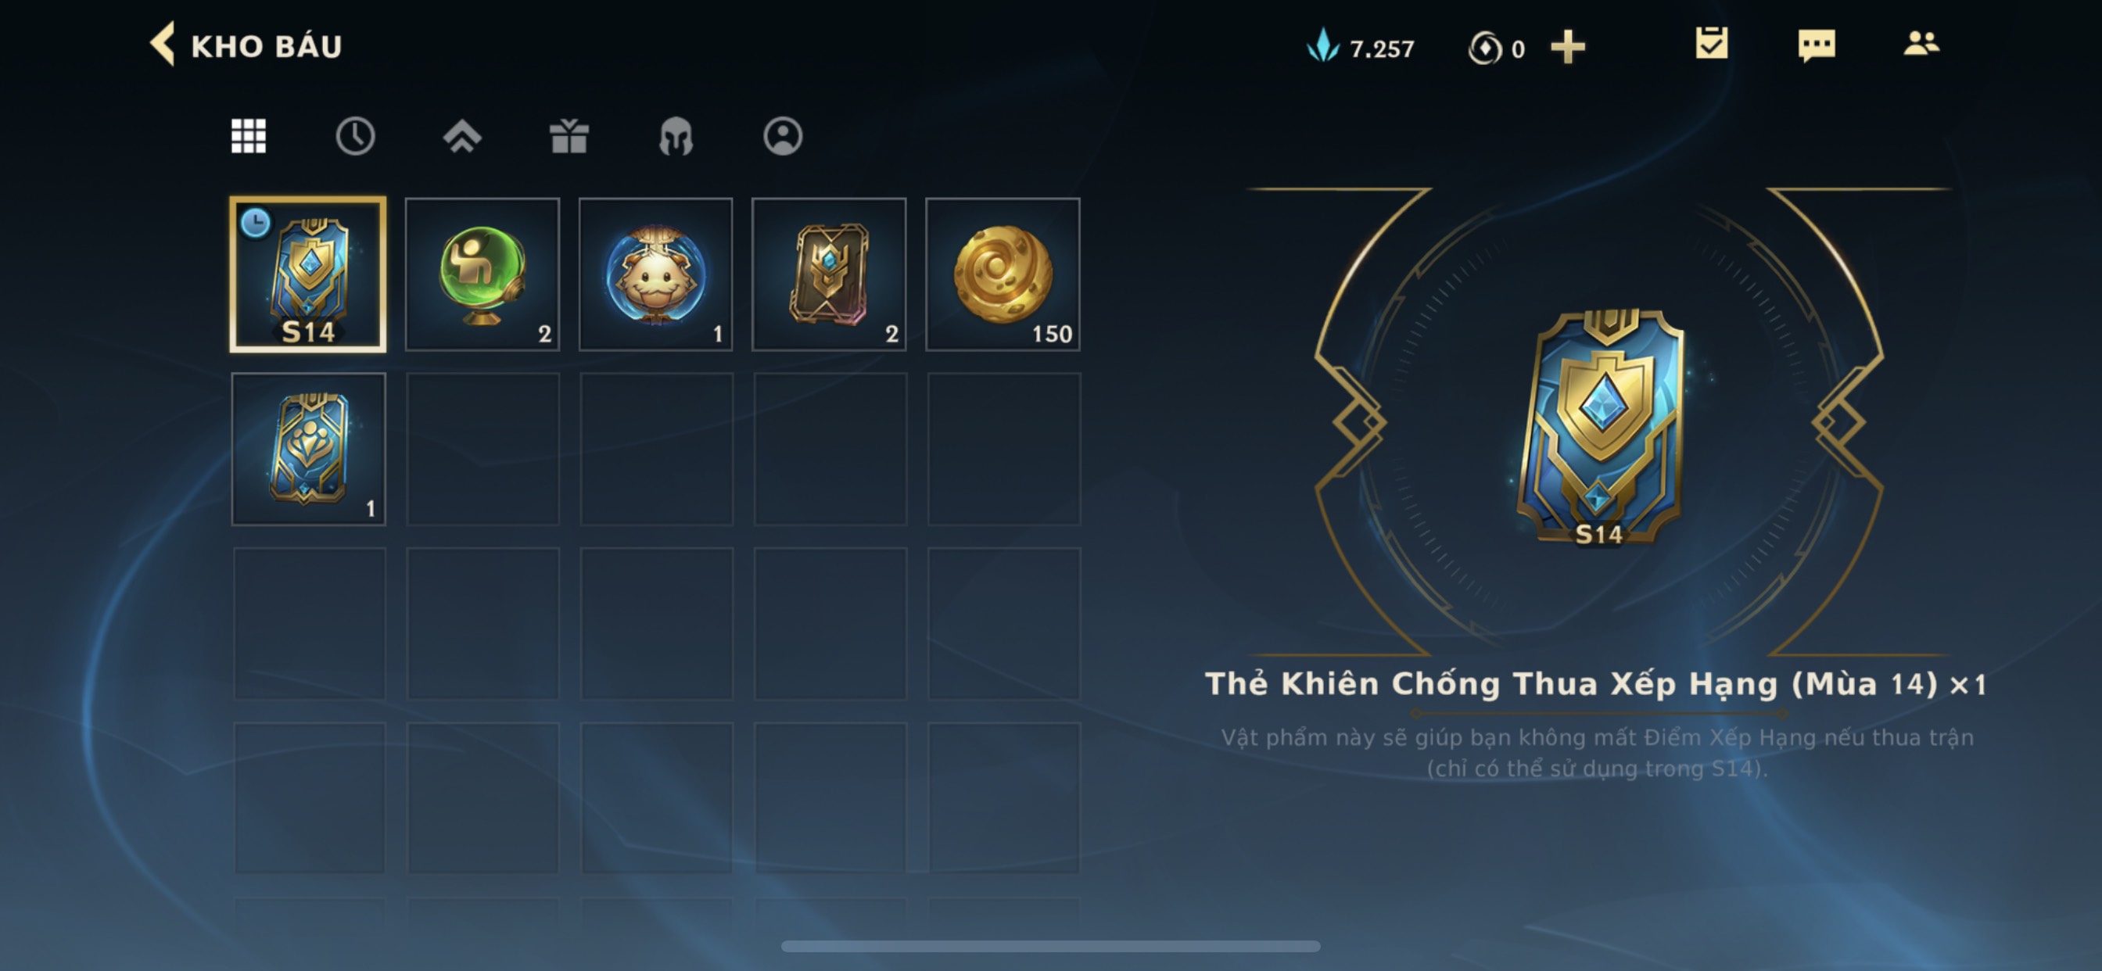Select the blue team card in second row
Viewport: 2102px width, 971px height.
pos(308,449)
